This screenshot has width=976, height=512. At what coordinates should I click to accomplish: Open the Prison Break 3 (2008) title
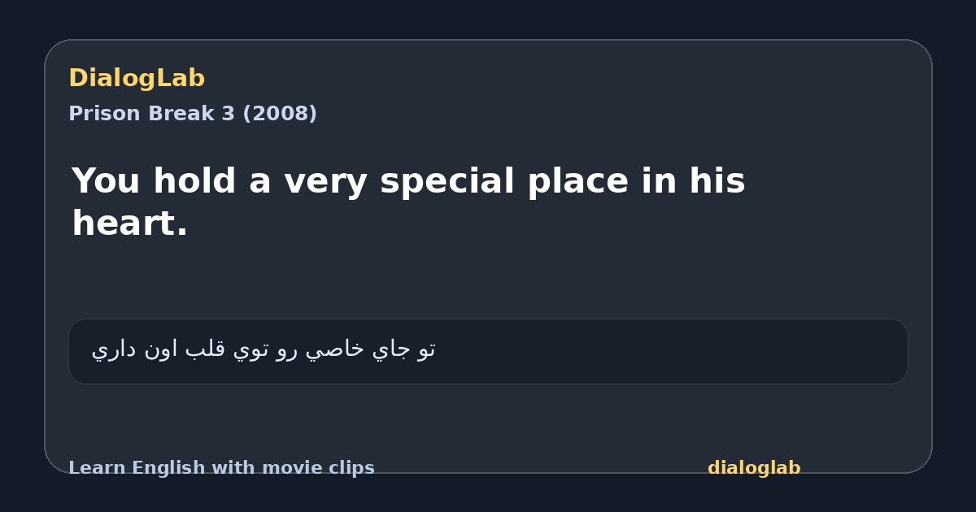pyautogui.click(x=193, y=114)
